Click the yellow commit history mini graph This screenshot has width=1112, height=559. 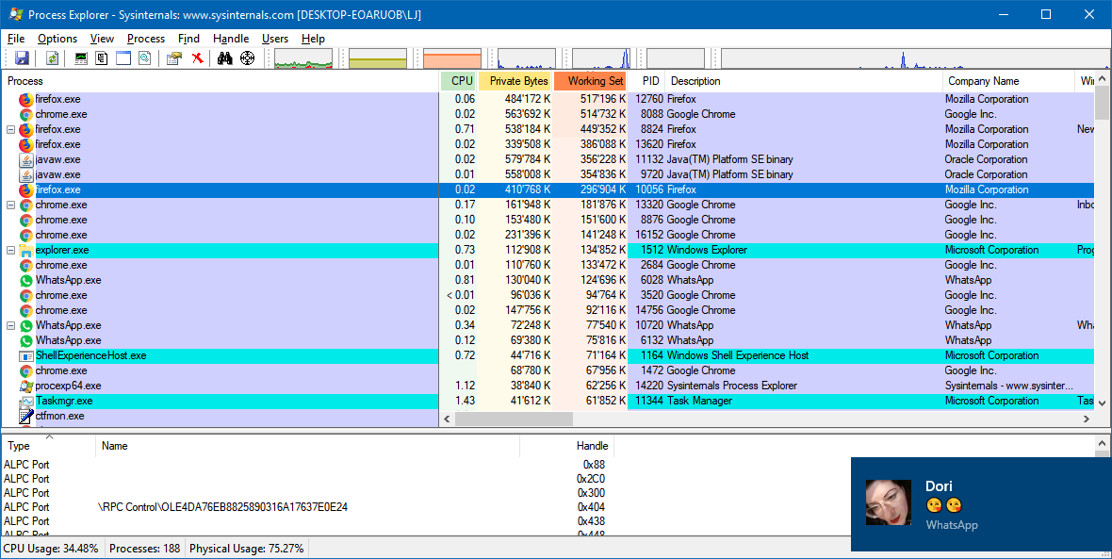378,58
